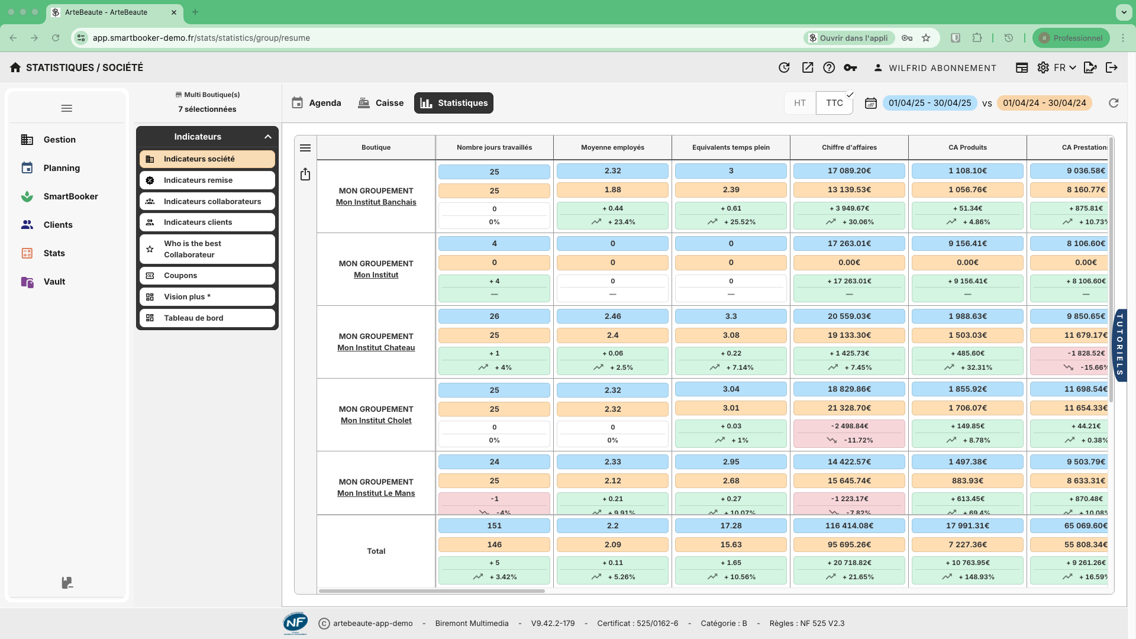The height and width of the screenshot is (639, 1136).
Task: Open settings via the gear icon
Action: (x=1043, y=67)
